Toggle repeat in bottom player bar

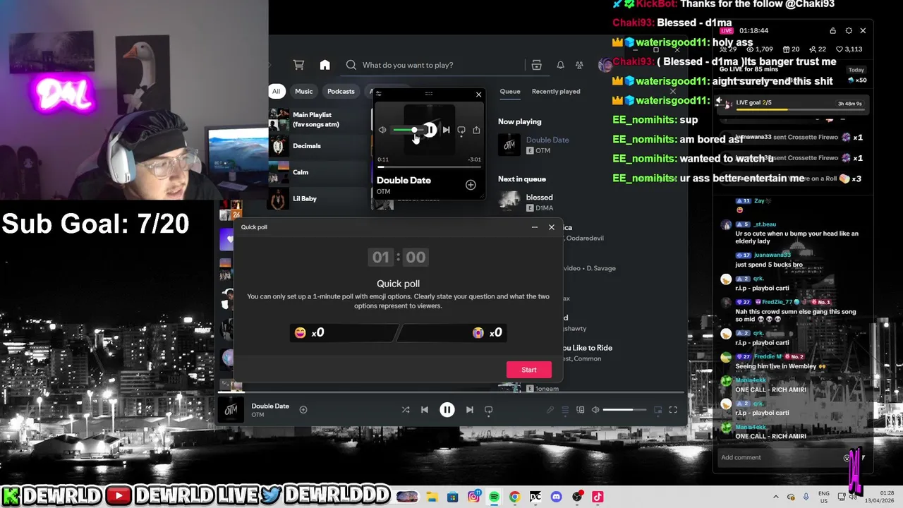[488, 410]
